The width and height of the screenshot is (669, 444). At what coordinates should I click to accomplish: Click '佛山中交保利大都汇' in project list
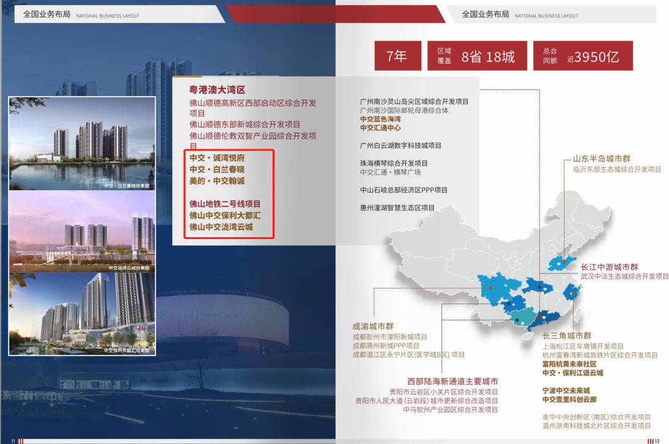(x=225, y=215)
